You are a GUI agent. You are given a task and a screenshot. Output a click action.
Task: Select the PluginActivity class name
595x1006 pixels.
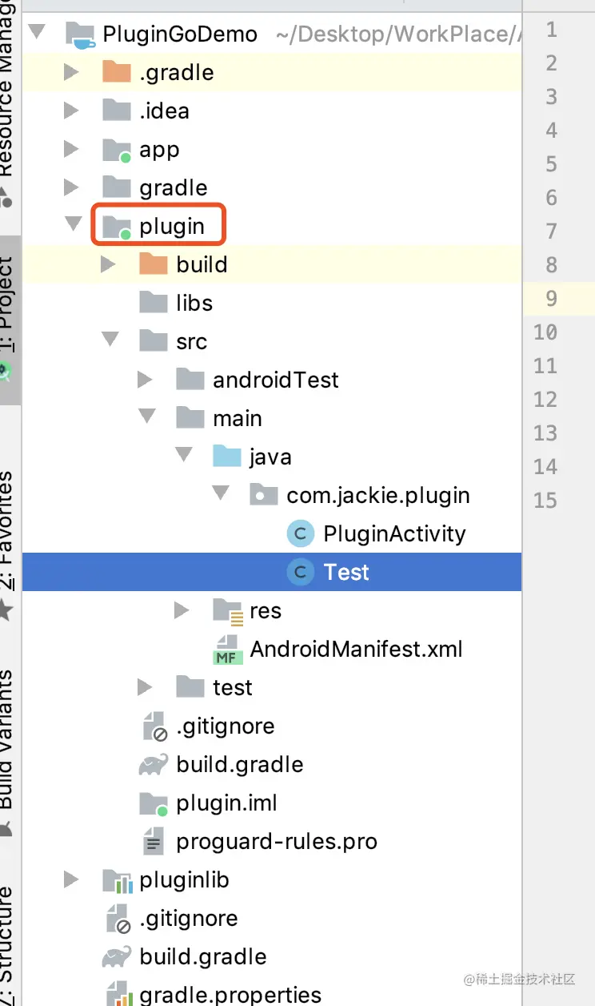[x=394, y=533]
